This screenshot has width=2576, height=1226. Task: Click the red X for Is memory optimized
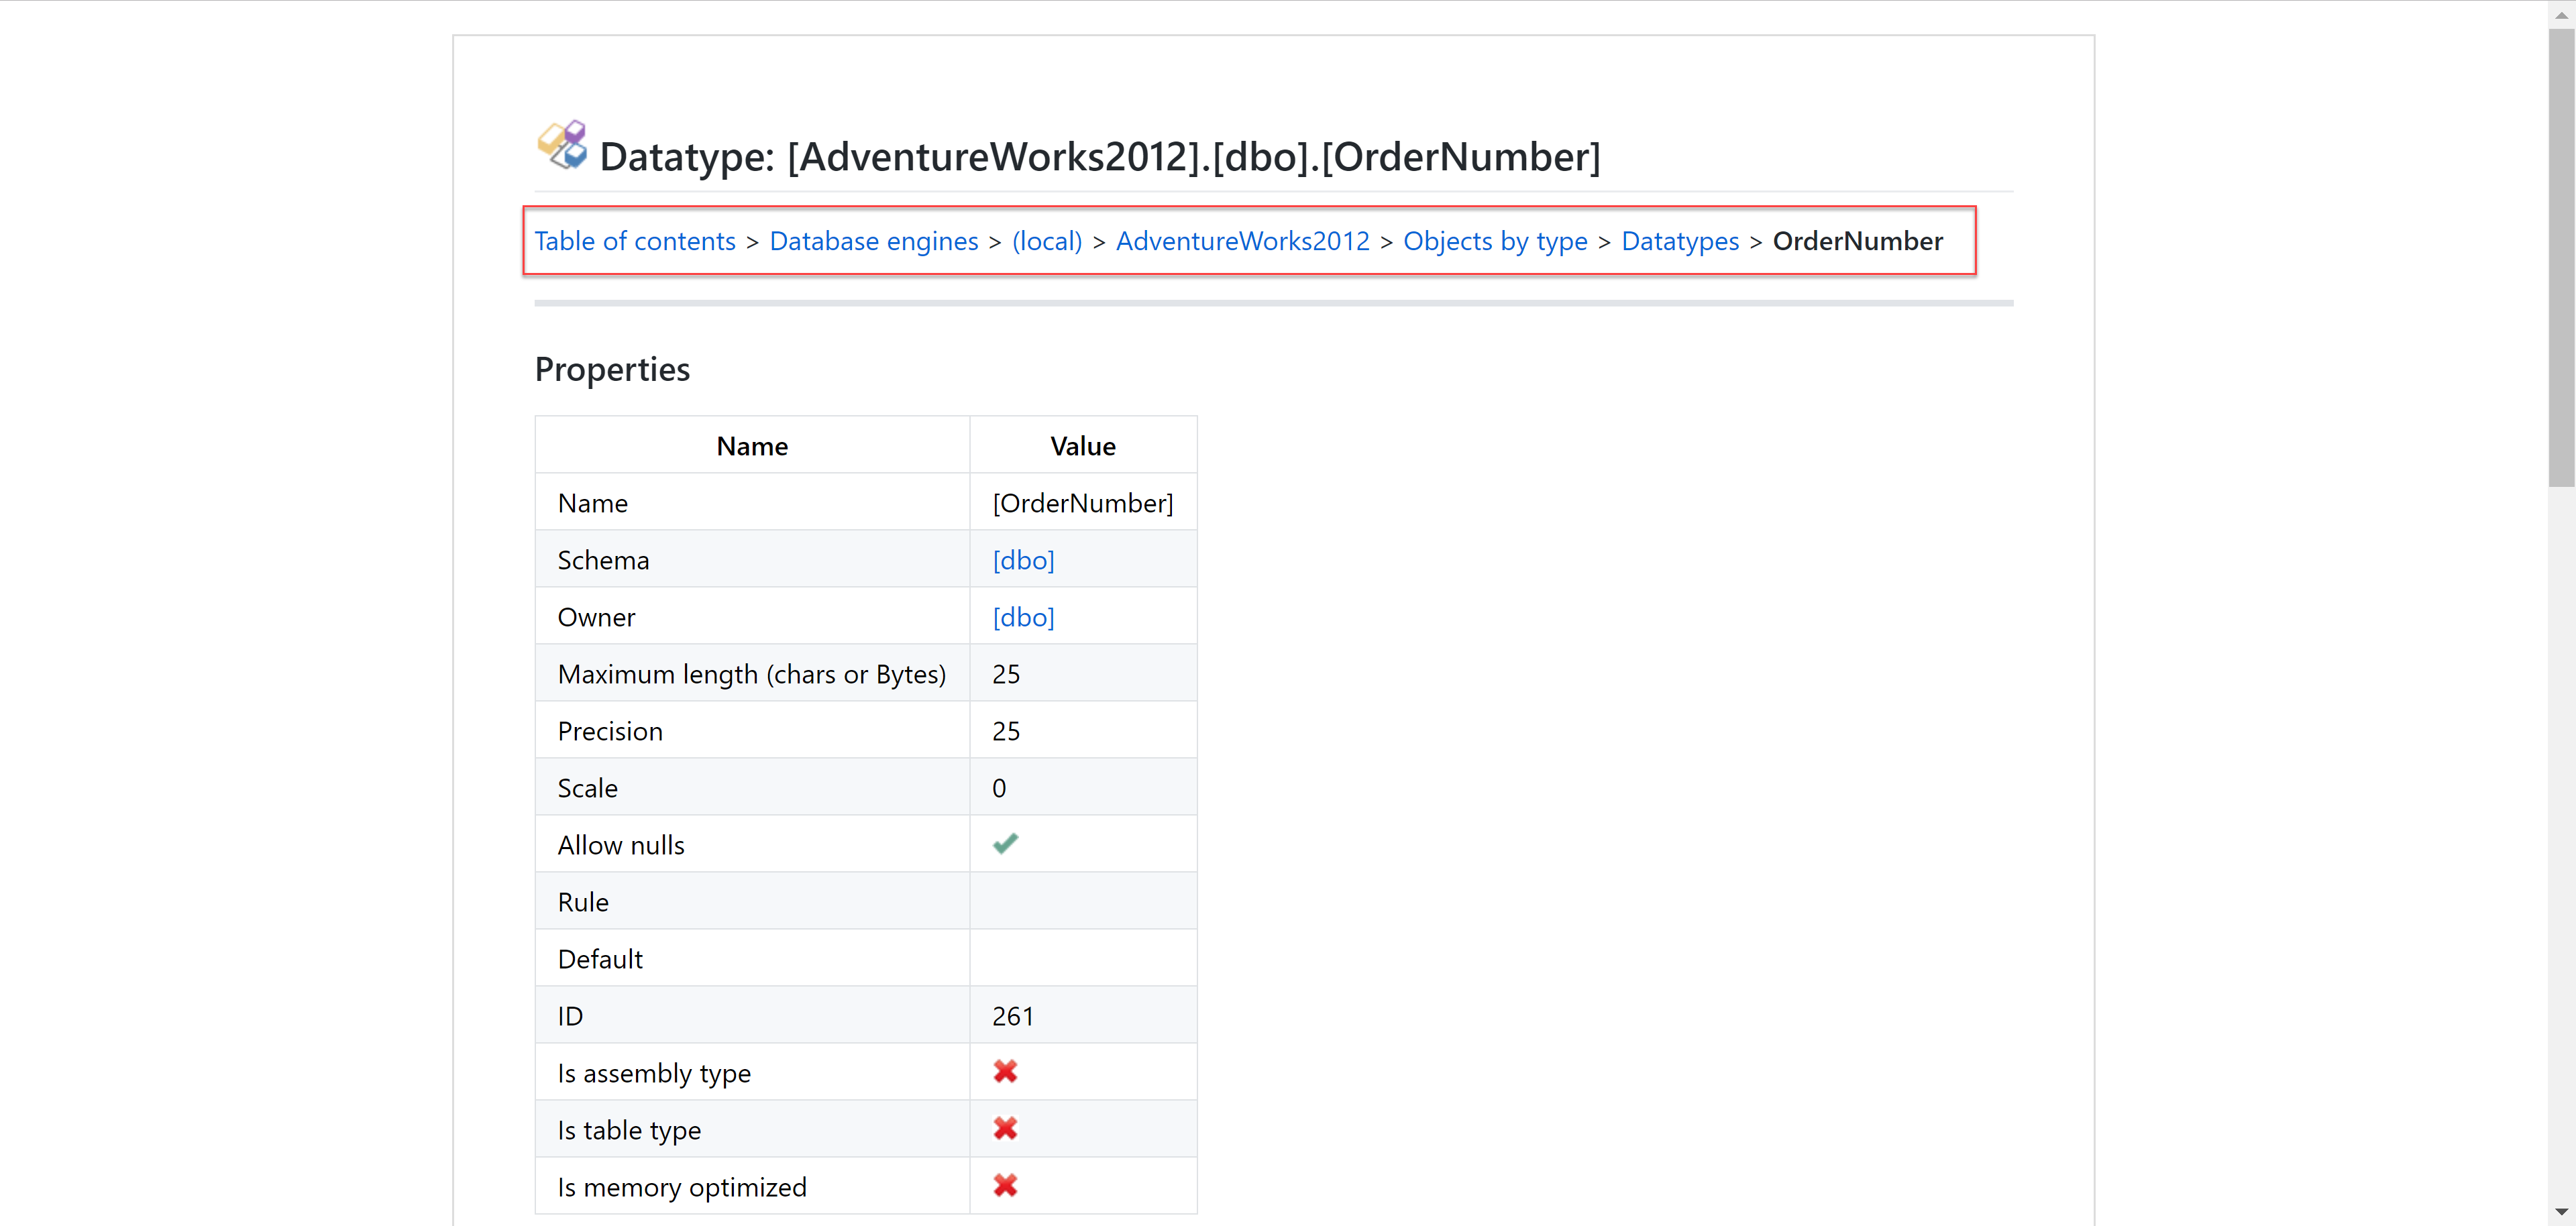[1005, 1186]
